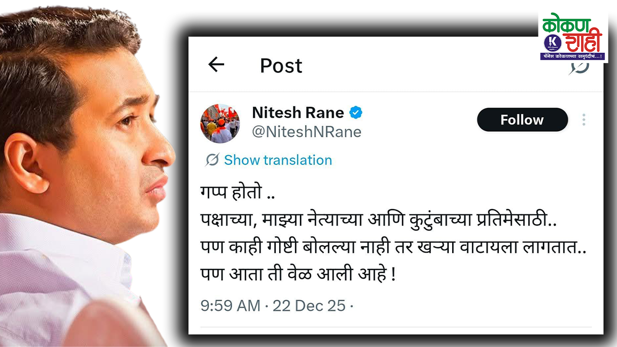Click the Nitesh Rane display name
This screenshot has height=347, width=617.
[298, 113]
